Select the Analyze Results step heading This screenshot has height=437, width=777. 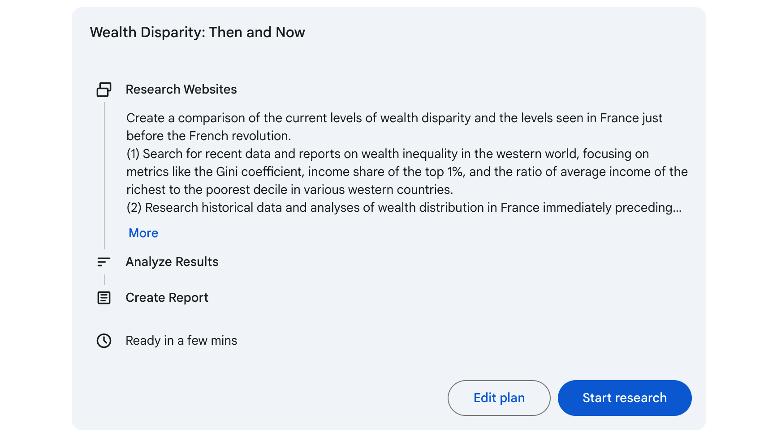172,262
